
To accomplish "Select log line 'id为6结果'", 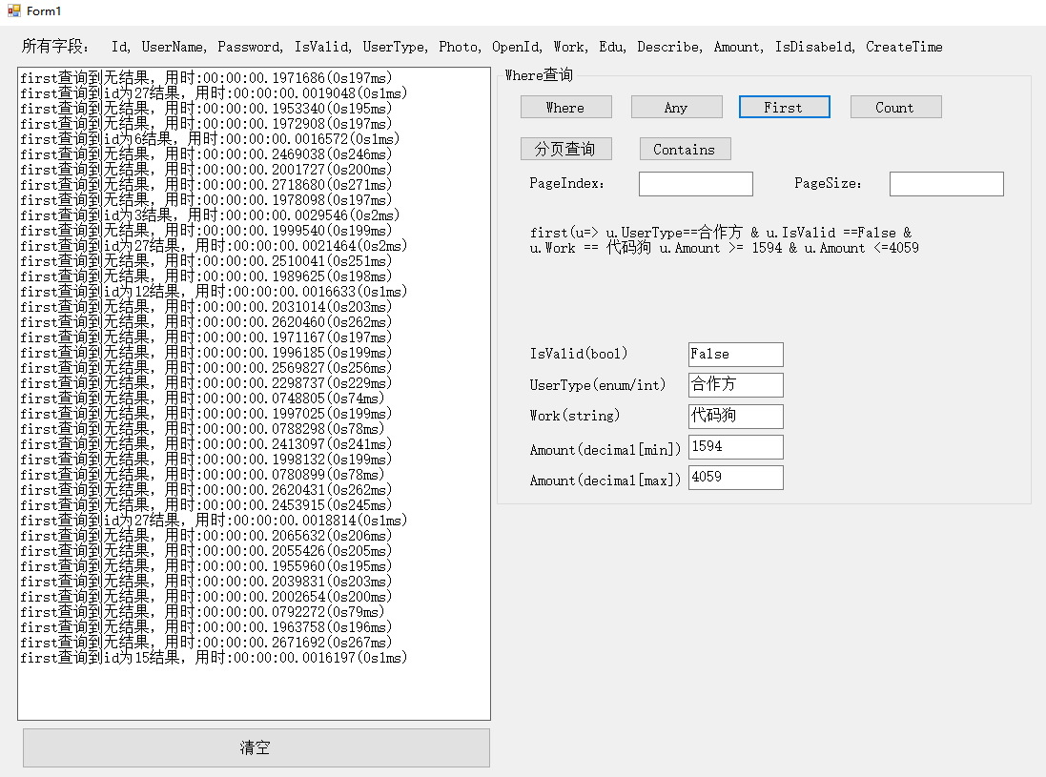I will point(210,139).
